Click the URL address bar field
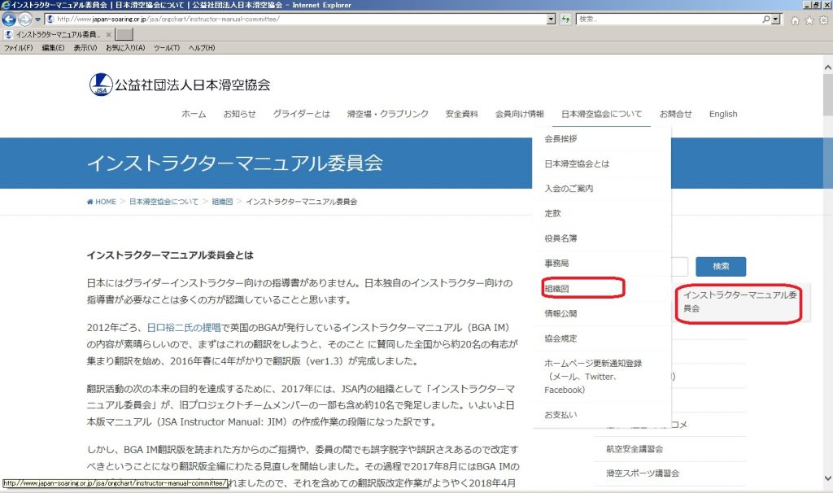833x493 pixels. 295,20
